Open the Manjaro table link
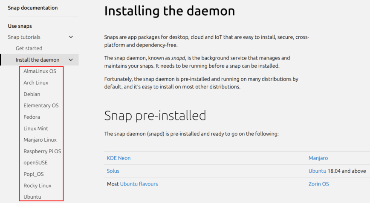This screenshot has height=203, width=370. [318, 158]
